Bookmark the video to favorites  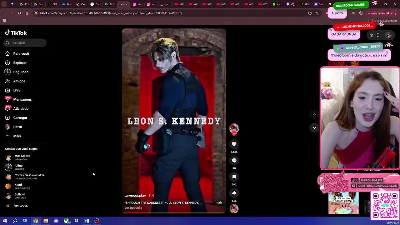point(234,177)
